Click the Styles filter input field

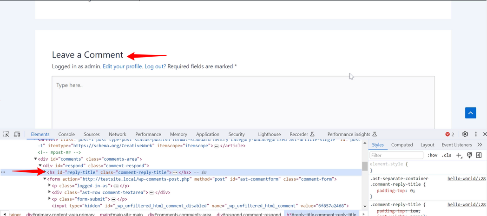click(x=396, y=155)
